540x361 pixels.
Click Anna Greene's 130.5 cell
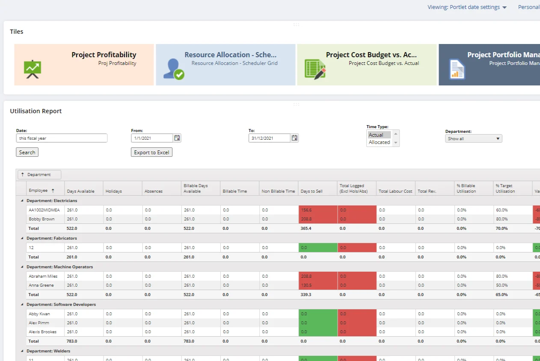coord(318,285)
